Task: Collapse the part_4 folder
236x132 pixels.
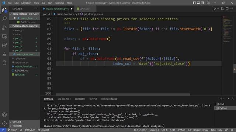Action: [x=25, y=51]
